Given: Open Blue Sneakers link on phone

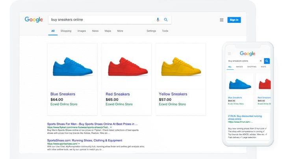Looking at the screenshot, I should click(235, 98).
